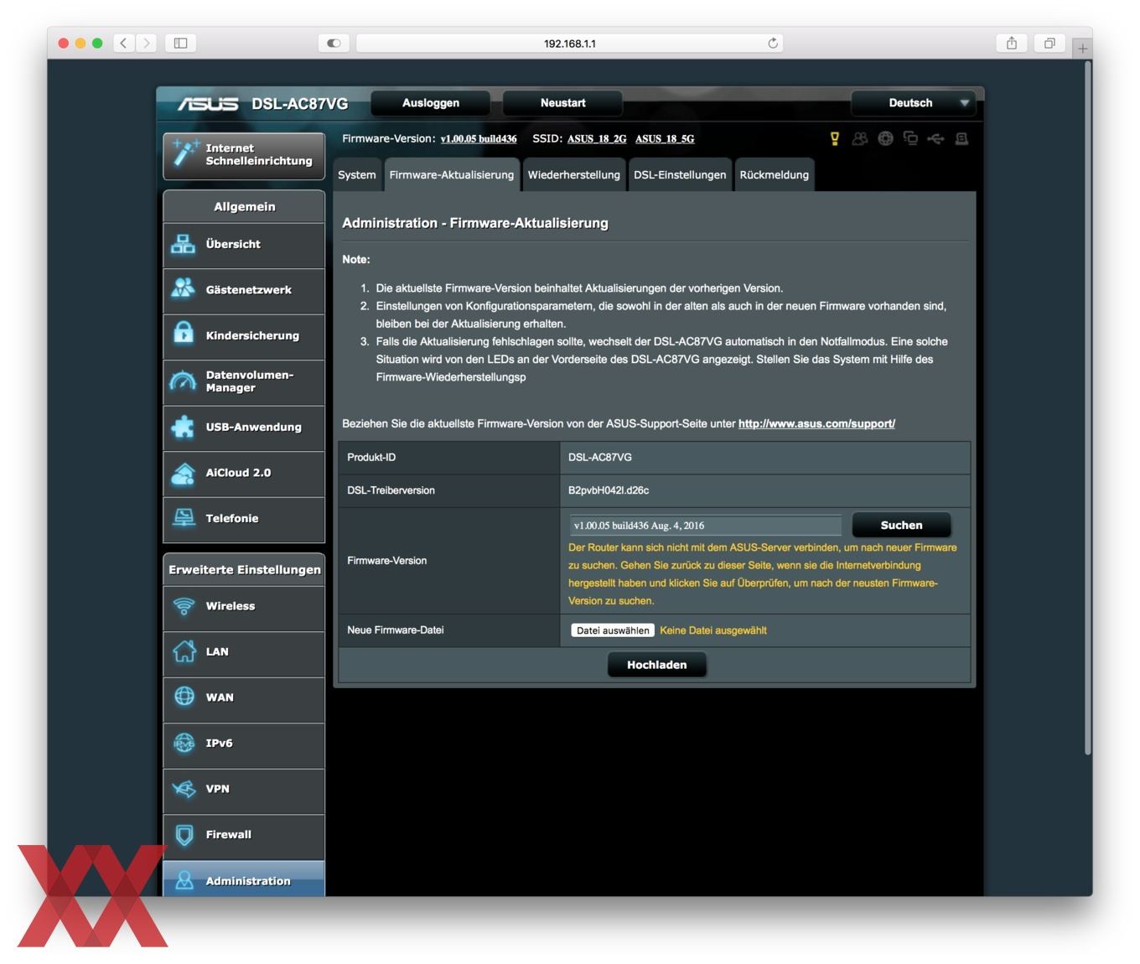Click the ASUS_18_2G SSID link
Screen dimensions: 1140x964
(597, 139)
